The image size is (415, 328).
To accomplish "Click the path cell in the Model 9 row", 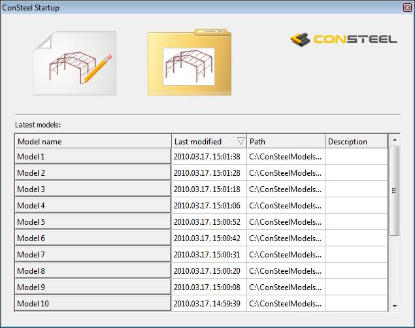I will pos(286,287).
